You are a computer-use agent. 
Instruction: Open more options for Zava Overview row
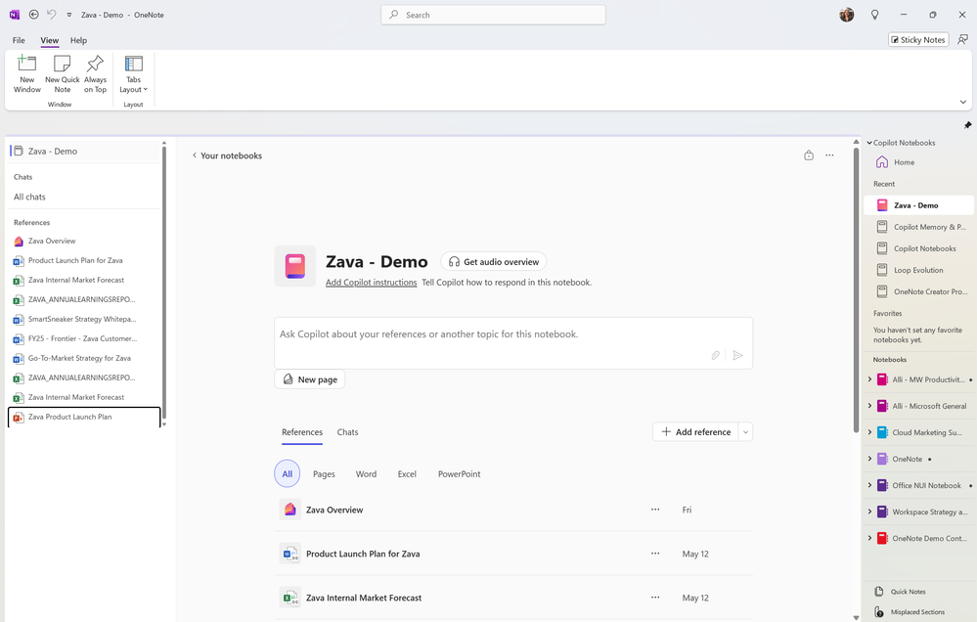655,510
